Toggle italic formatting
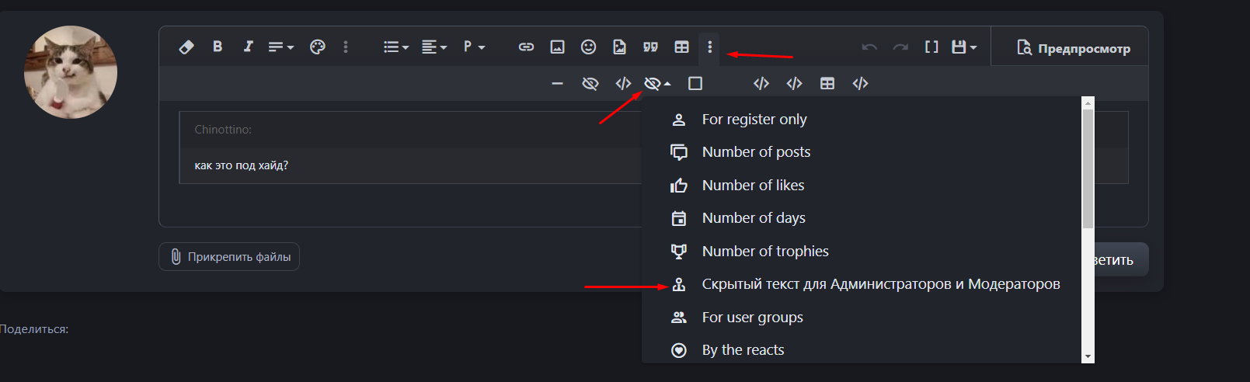Viewport: 1250px width, 382px height. (248, 47)
